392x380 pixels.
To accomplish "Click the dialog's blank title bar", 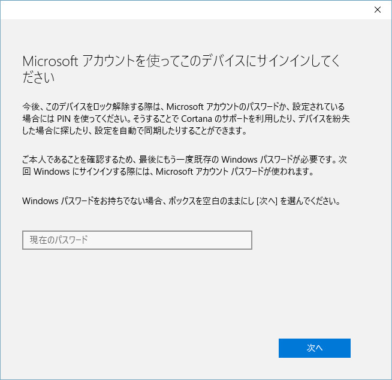I will tap(180, 9).
